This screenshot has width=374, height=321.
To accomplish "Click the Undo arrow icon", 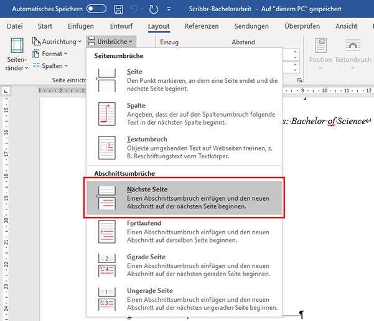I will click(x=134, y=9).
